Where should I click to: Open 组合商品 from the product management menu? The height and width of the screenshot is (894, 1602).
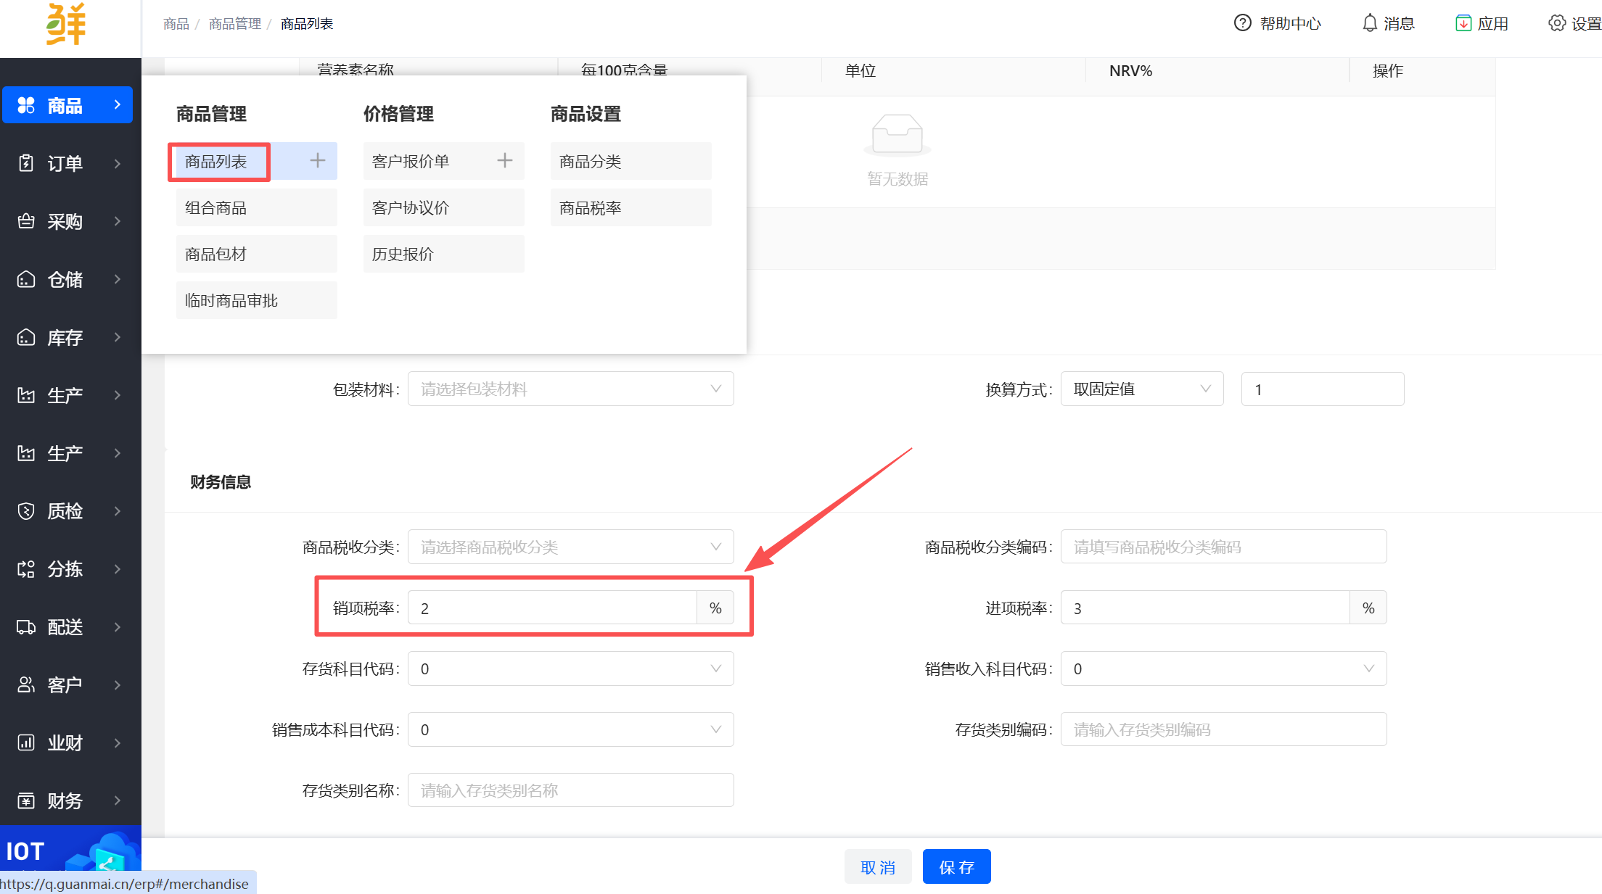click(256, 208)
